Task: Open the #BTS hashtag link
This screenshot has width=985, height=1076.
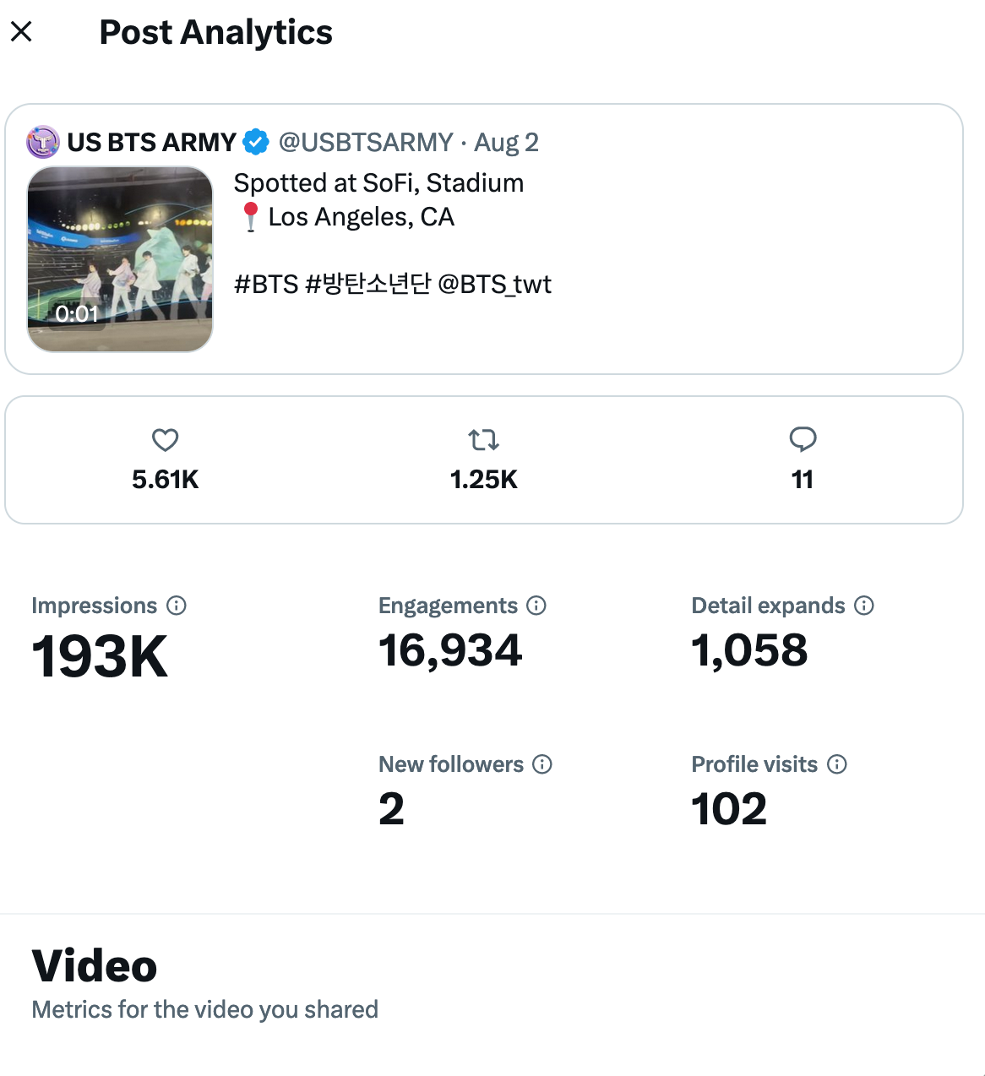Action: coord(266,285)
